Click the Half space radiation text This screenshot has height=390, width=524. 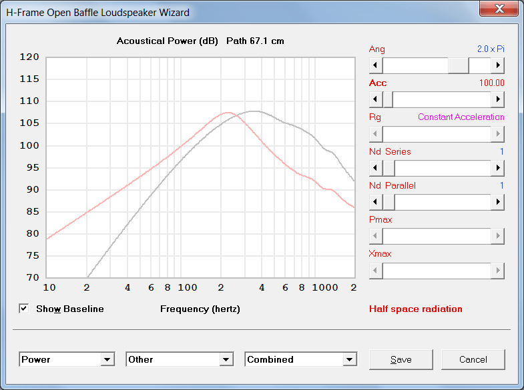[416, 309]
